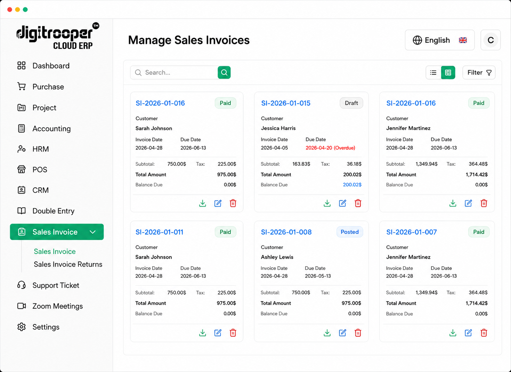Image resolution: width=511 pixels, height=372 pixels.
Task: Click the Posted status badge
Action: tap(349, 232)
